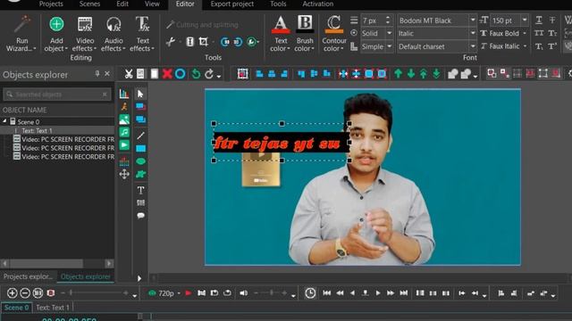The width and height of the screenshot is (572, 321).
Task: Switch to the Export project tab
Action: pyautogui.click(x=232, y=4)
